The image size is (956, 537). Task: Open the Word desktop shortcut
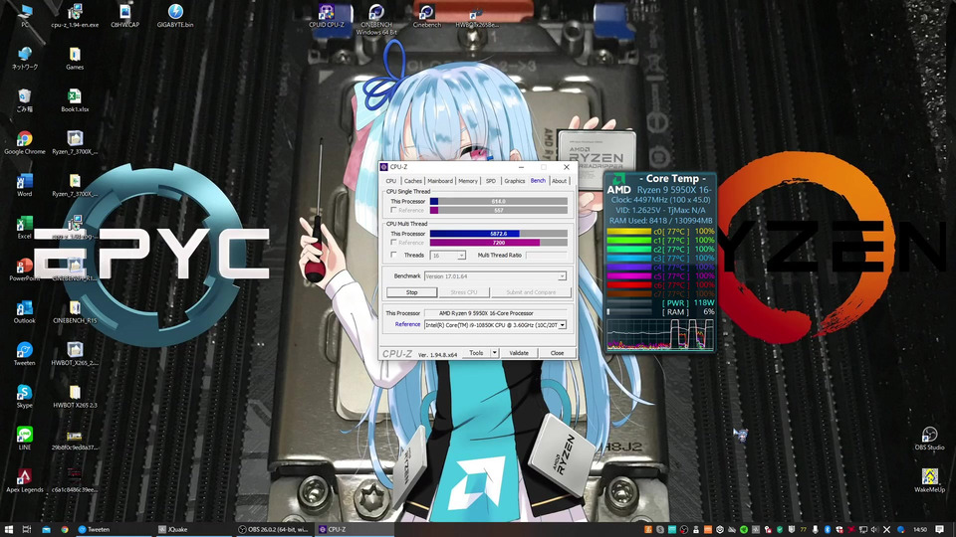(24, 185)
